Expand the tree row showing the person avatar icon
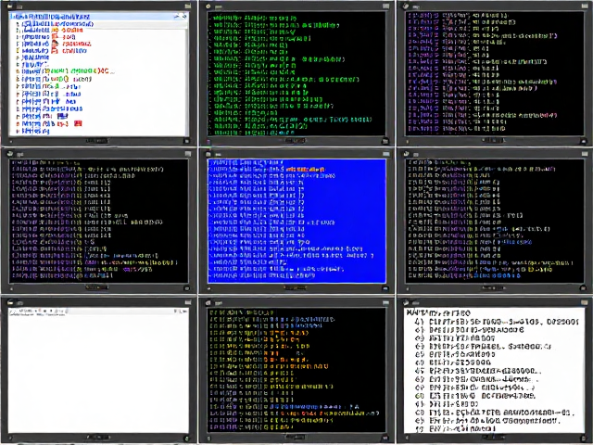 (18, 44)
